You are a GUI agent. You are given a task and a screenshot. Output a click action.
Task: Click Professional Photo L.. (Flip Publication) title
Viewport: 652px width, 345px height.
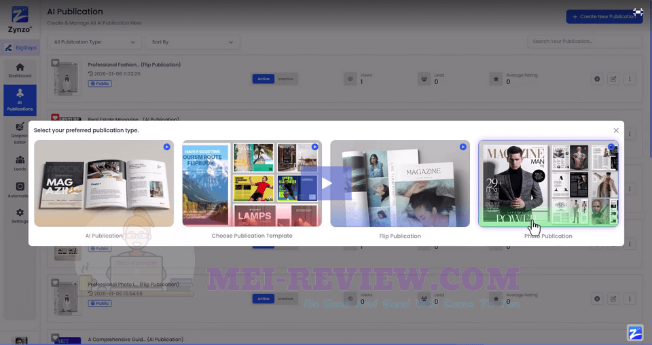coord(134,285)
